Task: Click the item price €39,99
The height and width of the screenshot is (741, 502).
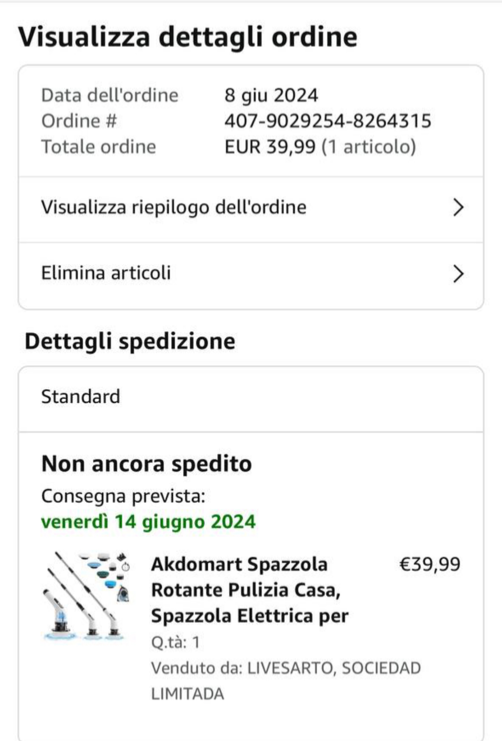Action: pos(430,564)
